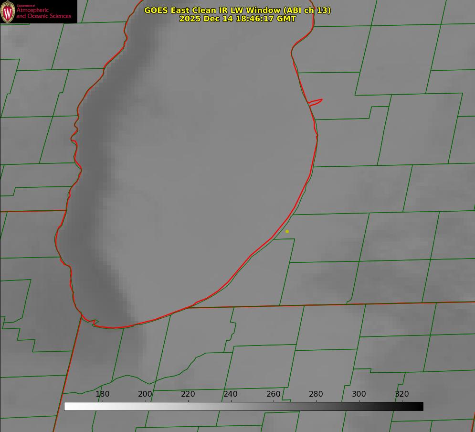Select the 260 label on the colorbar
Screen dimensions: 475x432
point(274,394)
